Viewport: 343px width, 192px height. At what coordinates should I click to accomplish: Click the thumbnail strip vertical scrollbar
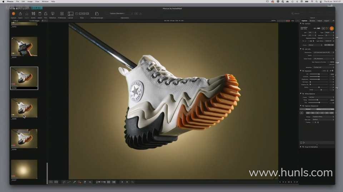(x=47, y=173)
